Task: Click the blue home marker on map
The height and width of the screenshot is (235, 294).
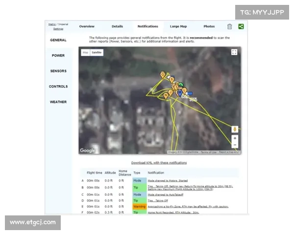Action: (x=180, y=92)
